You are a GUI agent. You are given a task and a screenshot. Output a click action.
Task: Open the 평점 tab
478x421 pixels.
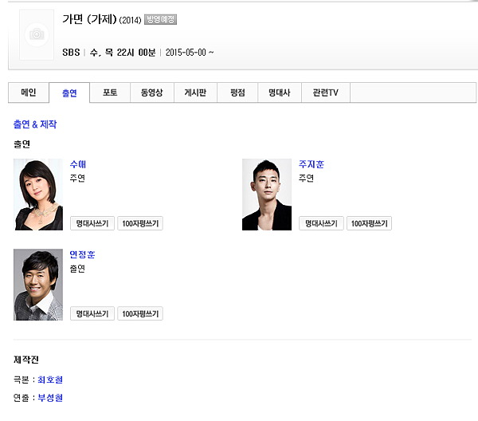(x=237, y=92)
